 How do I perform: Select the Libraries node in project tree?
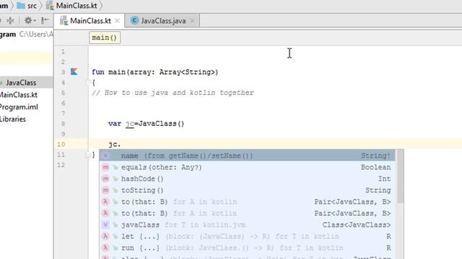13,119
